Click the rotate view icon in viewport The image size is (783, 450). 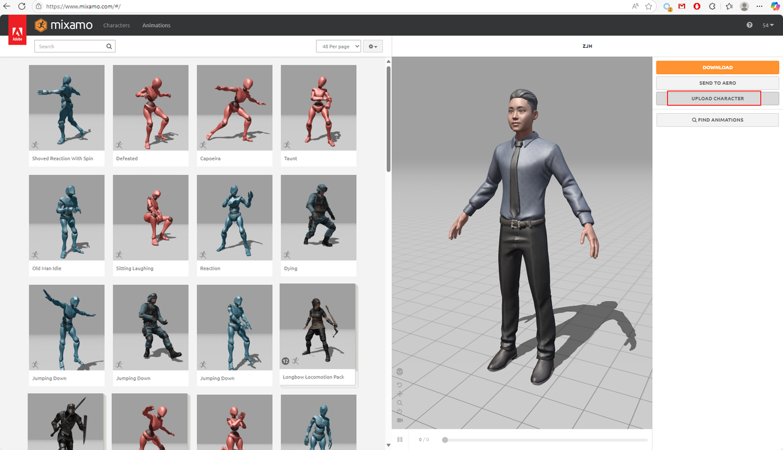[400, 385]
